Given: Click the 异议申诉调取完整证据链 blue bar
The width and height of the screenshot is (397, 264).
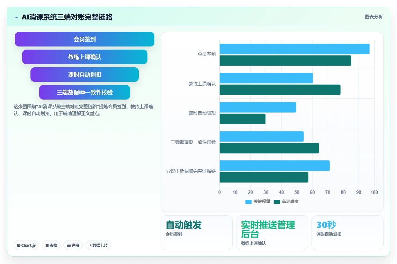Looking at the screenshot, I should (x=275, y=166).
